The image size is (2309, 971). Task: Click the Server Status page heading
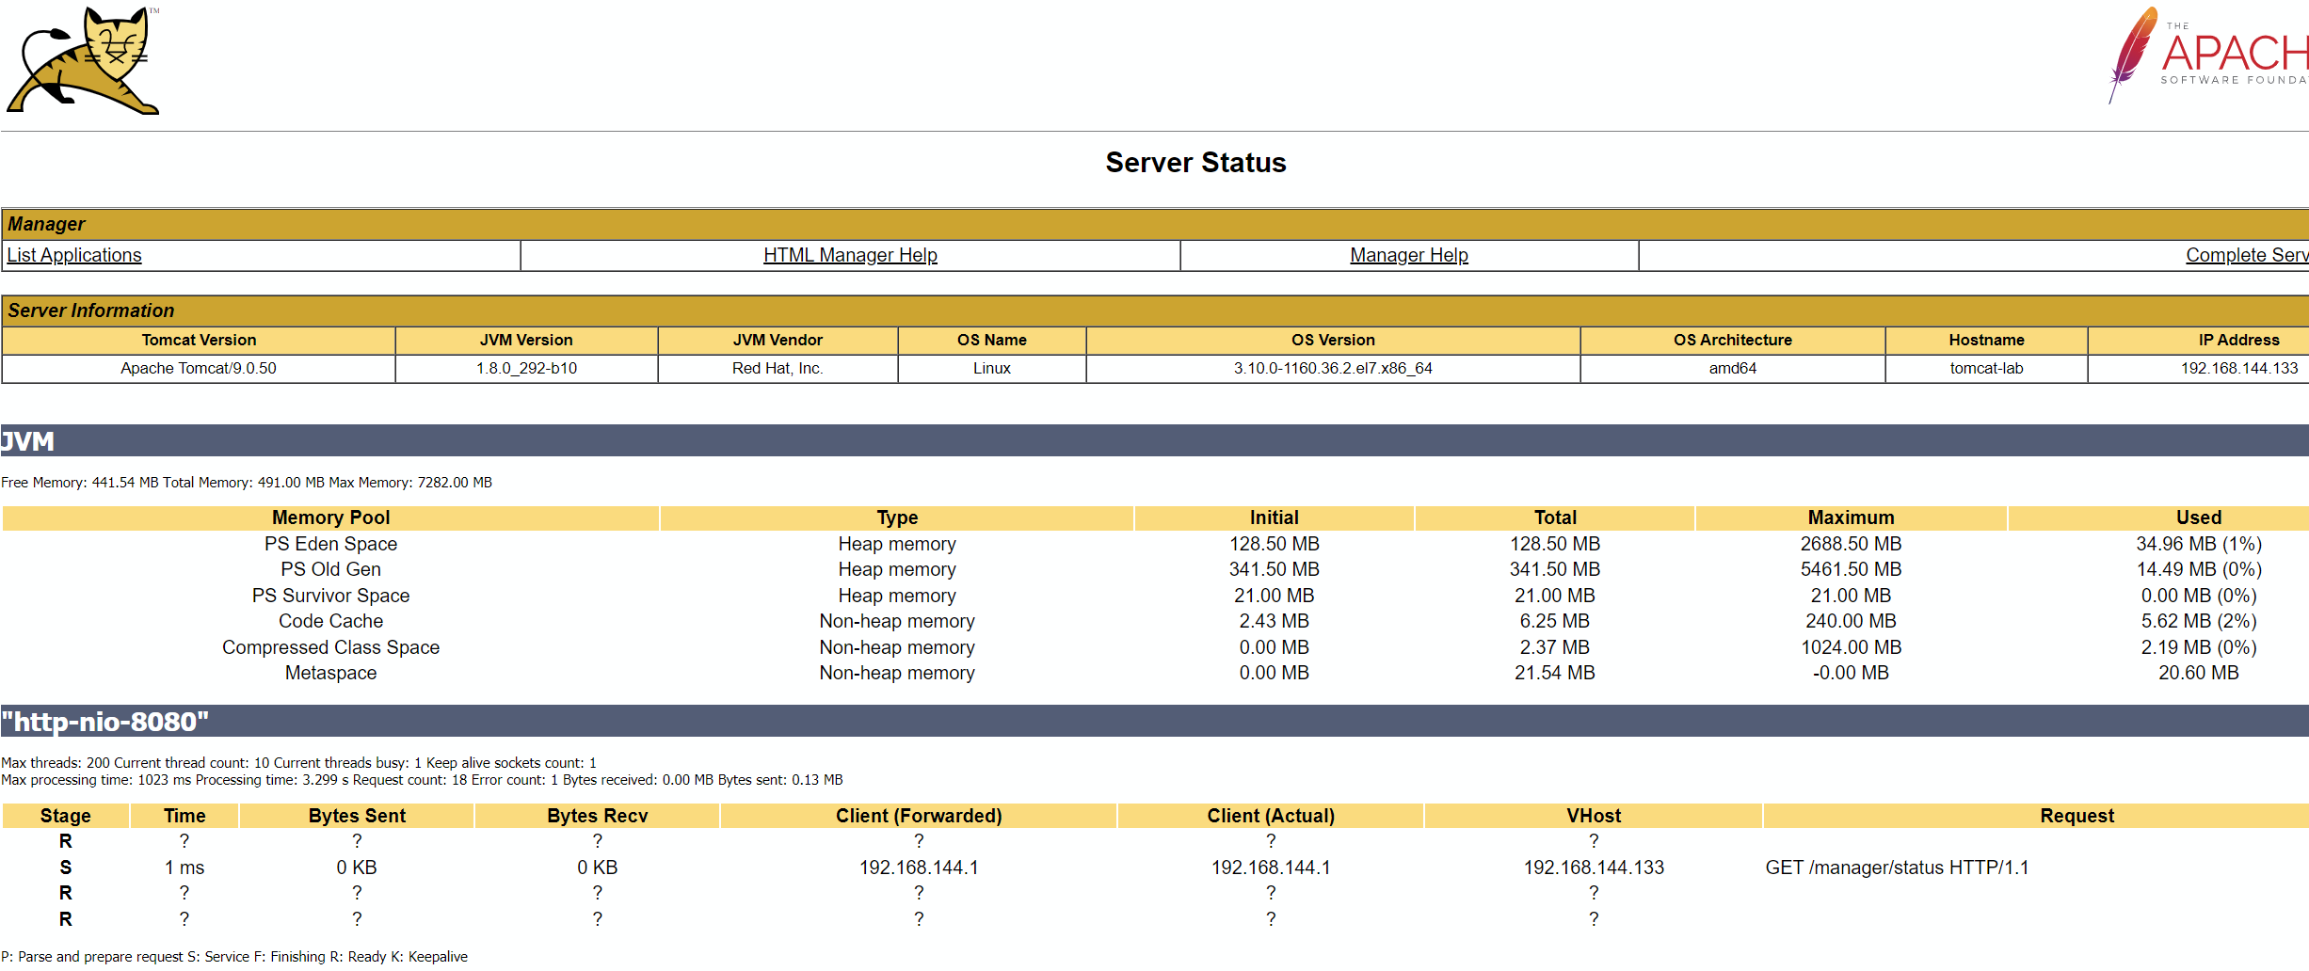point(1195,163)
